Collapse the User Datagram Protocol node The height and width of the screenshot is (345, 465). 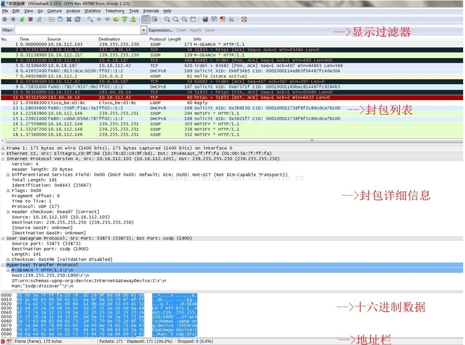[x=3, y=238]
